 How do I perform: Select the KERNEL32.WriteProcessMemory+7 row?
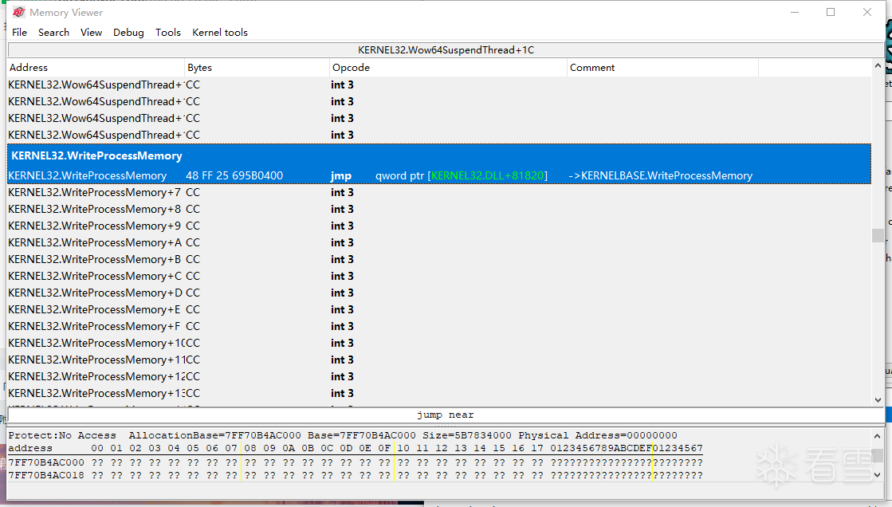click(438, 192)
